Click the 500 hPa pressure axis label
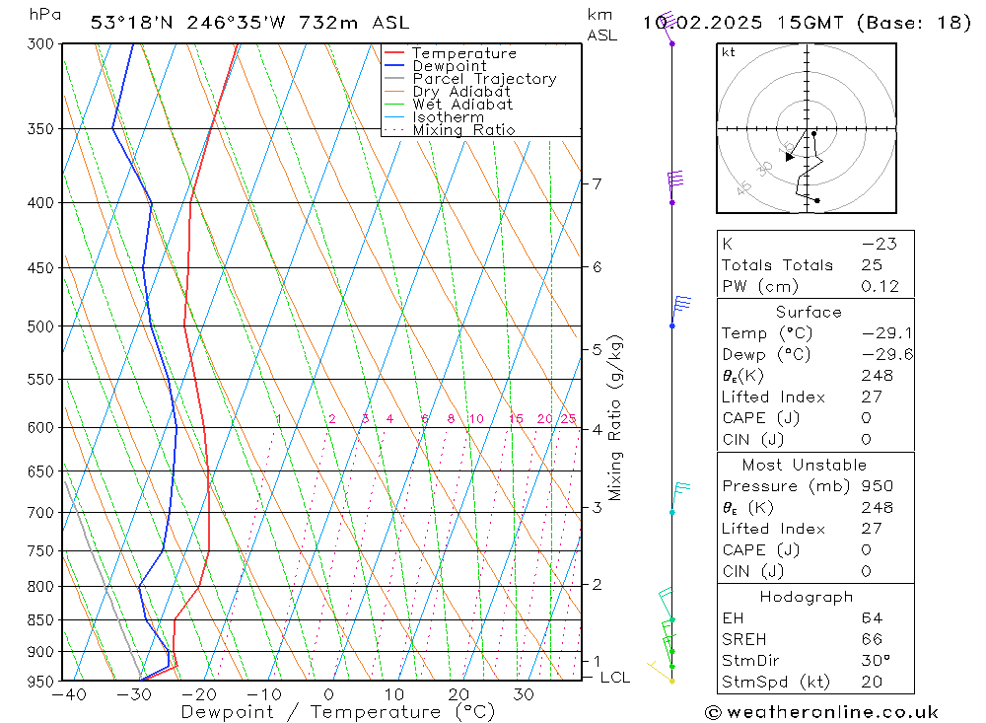 click(40, 325)
